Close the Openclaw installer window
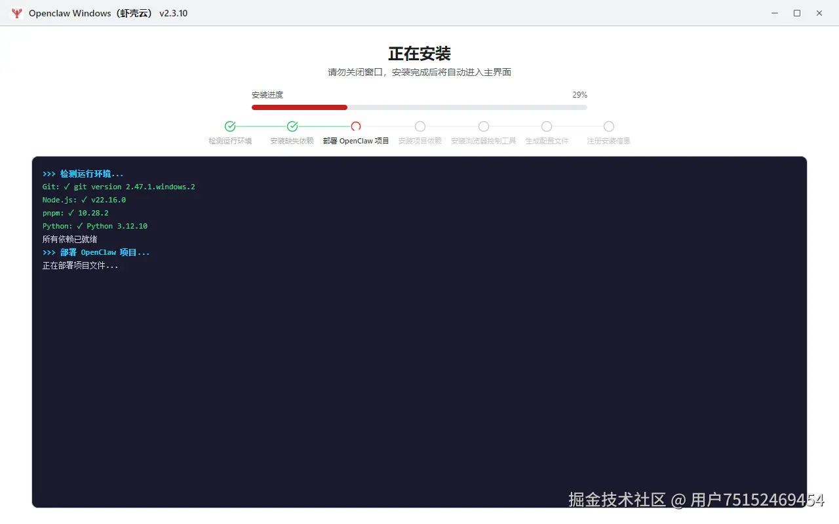This screenshot has height=524, width=839. click(x=819, y=13)
